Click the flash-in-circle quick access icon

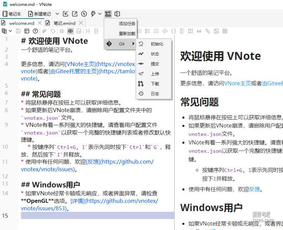(84, 14)
